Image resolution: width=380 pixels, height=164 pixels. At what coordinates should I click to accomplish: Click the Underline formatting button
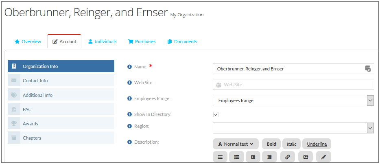point(317,144)
